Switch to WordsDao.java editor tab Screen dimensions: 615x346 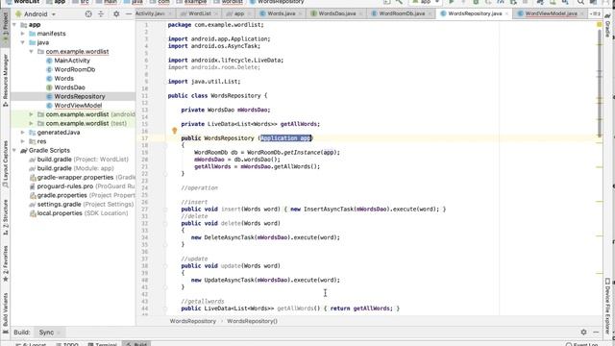point(336,13)
